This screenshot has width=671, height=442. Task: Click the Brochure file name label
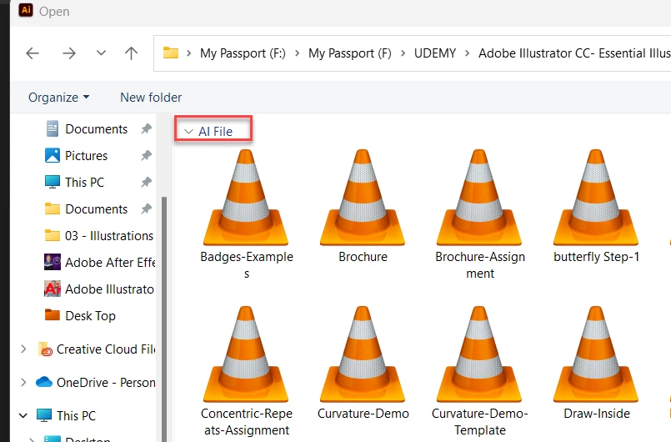coord(363,257)
